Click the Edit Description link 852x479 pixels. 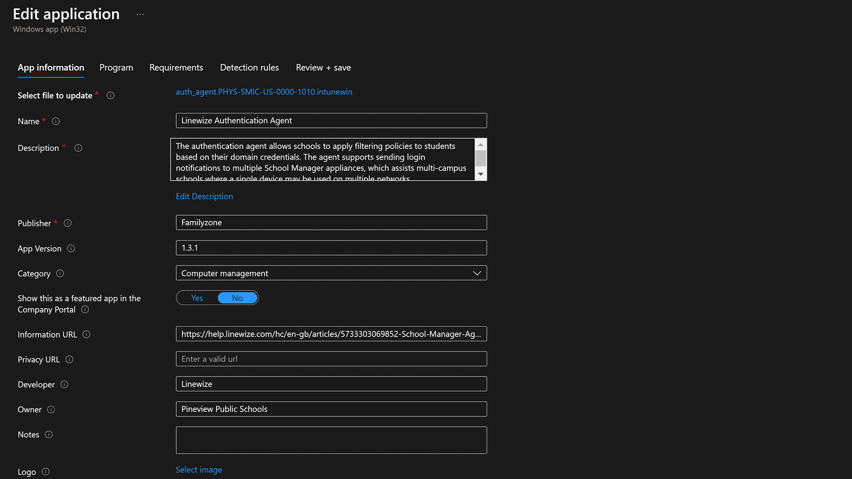coord(204,196)
